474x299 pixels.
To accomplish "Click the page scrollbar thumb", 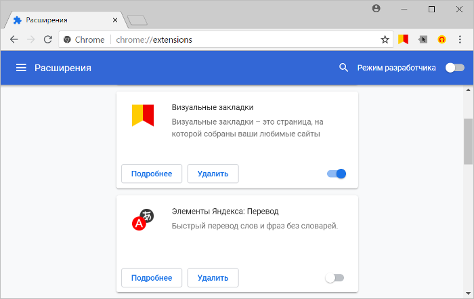I will point(468,142).
